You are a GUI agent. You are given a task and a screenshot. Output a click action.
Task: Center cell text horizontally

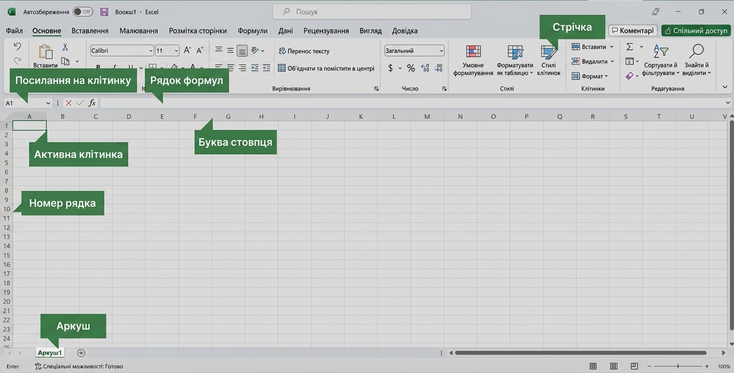click(x=230, y=67)
